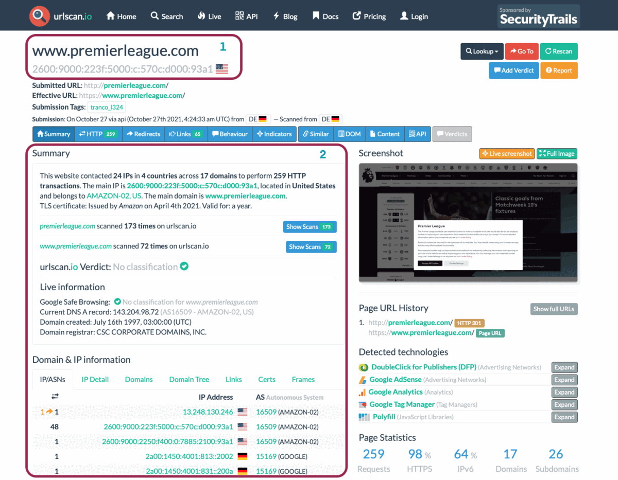Click the Google AdSense icon
This screenshot has width=618, height=480.
[x=364, y=380]
